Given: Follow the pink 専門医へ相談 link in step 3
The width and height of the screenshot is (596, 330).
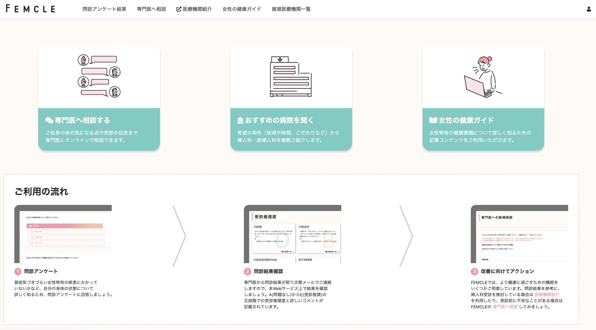Looking at the screenshot, I should click(x=505, y=307).
